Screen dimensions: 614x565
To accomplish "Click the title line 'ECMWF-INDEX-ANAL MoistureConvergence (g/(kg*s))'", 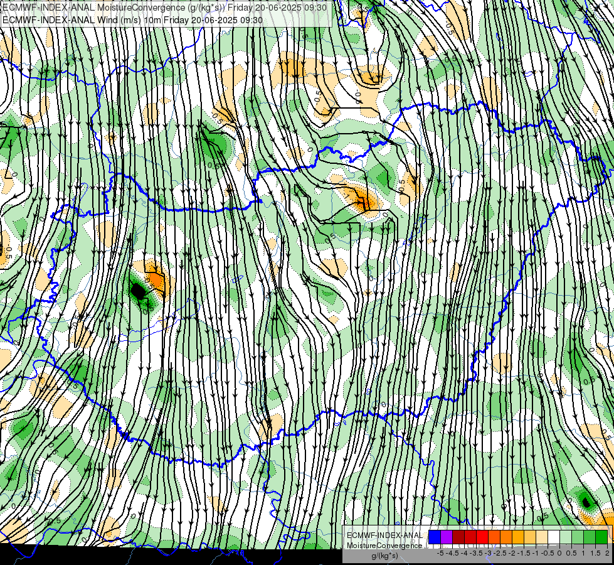I will [114, 8].
